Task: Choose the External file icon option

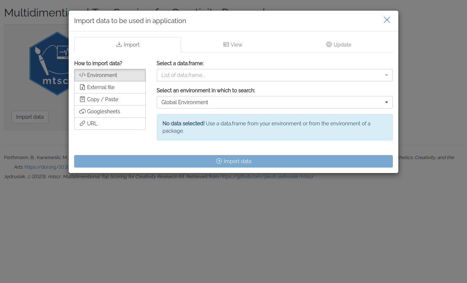Action: [82, 87]
